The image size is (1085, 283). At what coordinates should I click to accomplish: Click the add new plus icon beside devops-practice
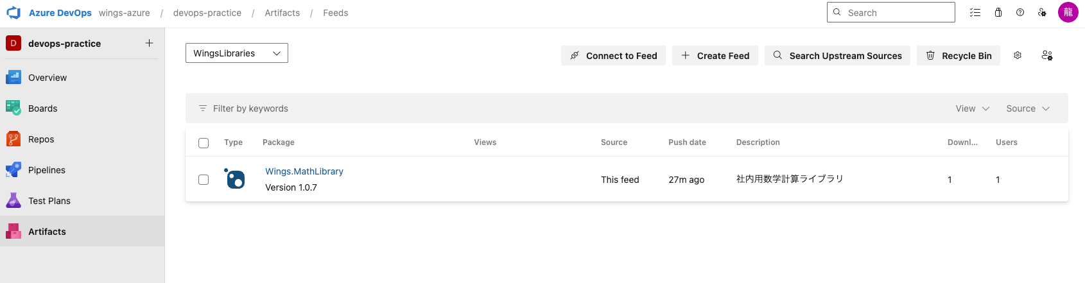tap(149, 43)
